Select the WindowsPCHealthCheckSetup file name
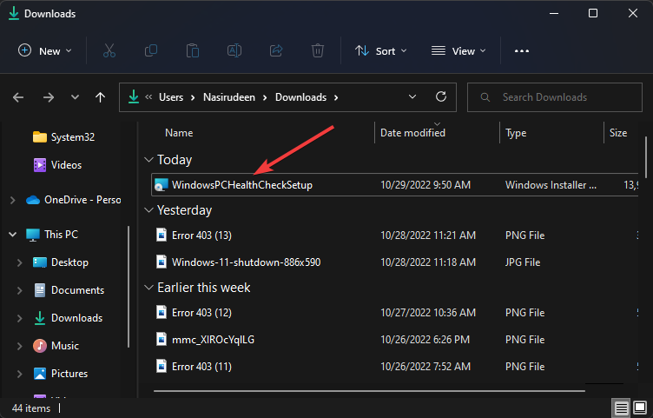653x418 pixels. tap(242, 185)
